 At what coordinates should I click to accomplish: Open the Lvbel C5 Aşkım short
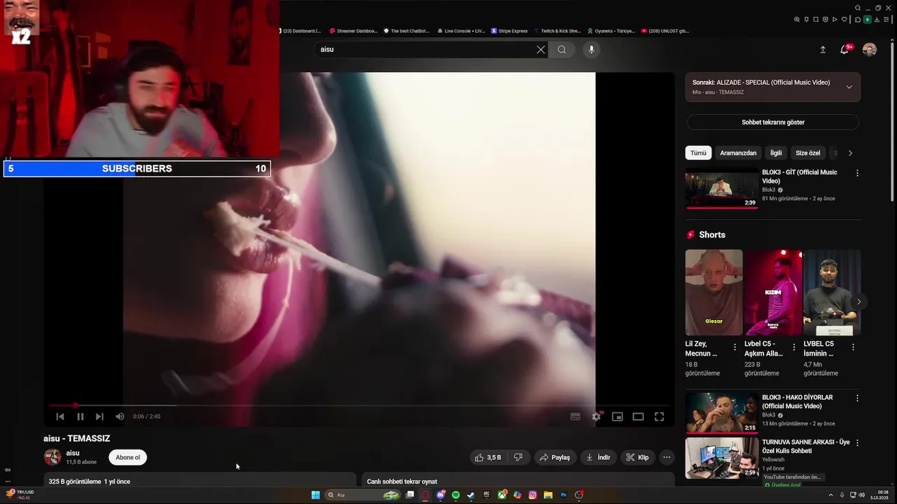[773, 293]
